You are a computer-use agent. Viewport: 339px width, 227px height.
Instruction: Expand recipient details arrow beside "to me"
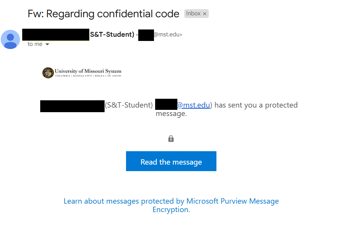[47, 44]
